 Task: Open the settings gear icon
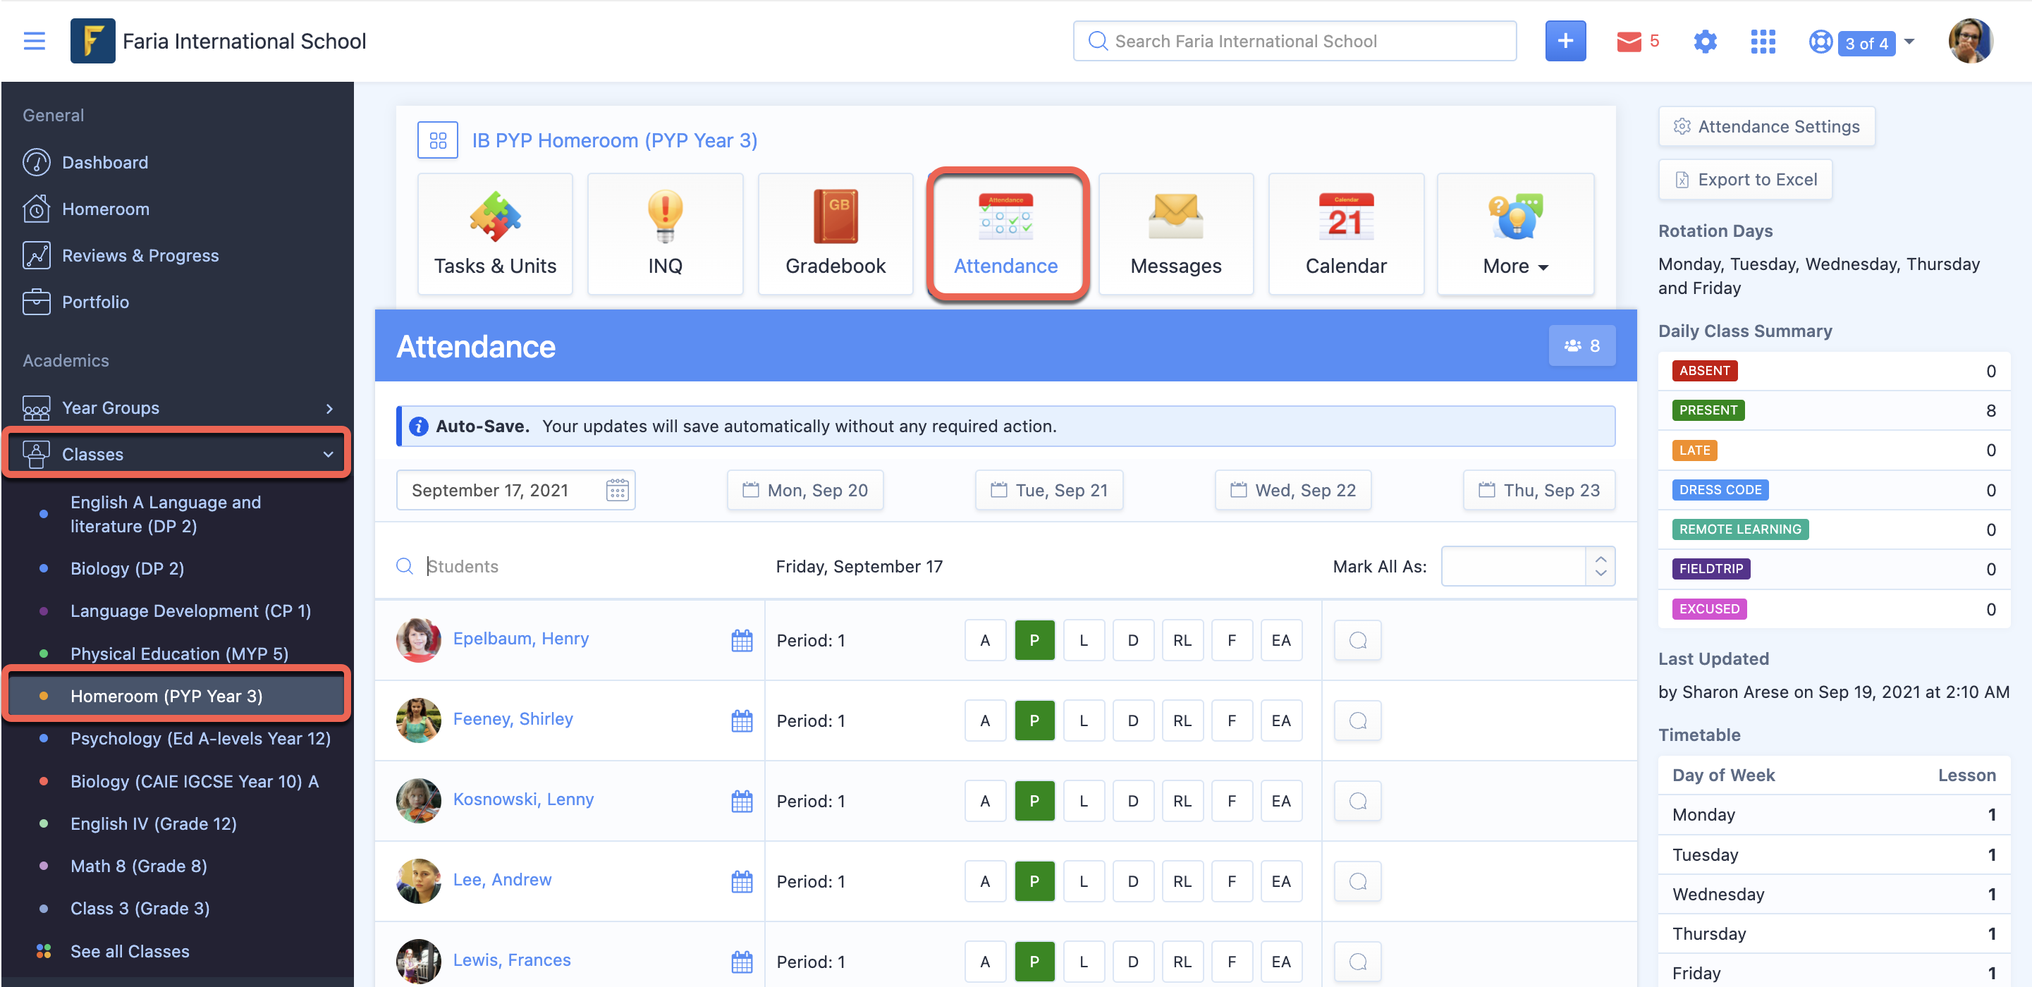tap(1705, 41)
